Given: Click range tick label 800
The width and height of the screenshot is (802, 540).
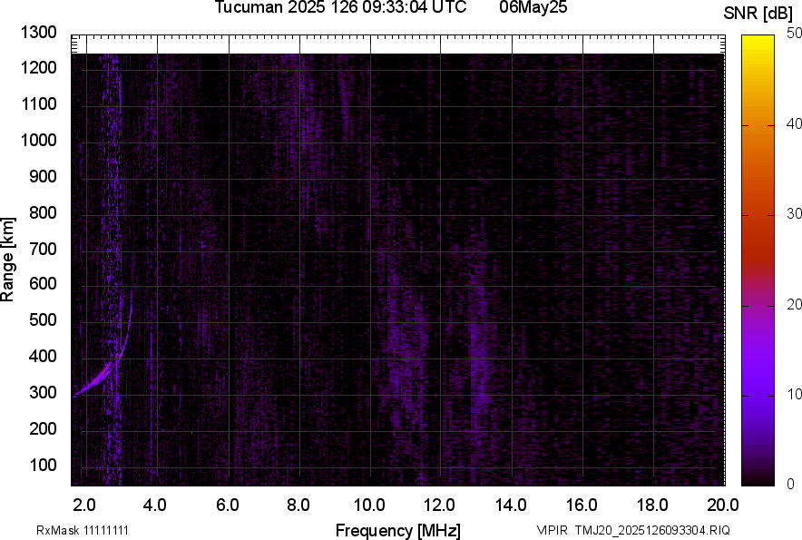Looking at the screenshot, I should pyautogui.click(x=43, y=213).
